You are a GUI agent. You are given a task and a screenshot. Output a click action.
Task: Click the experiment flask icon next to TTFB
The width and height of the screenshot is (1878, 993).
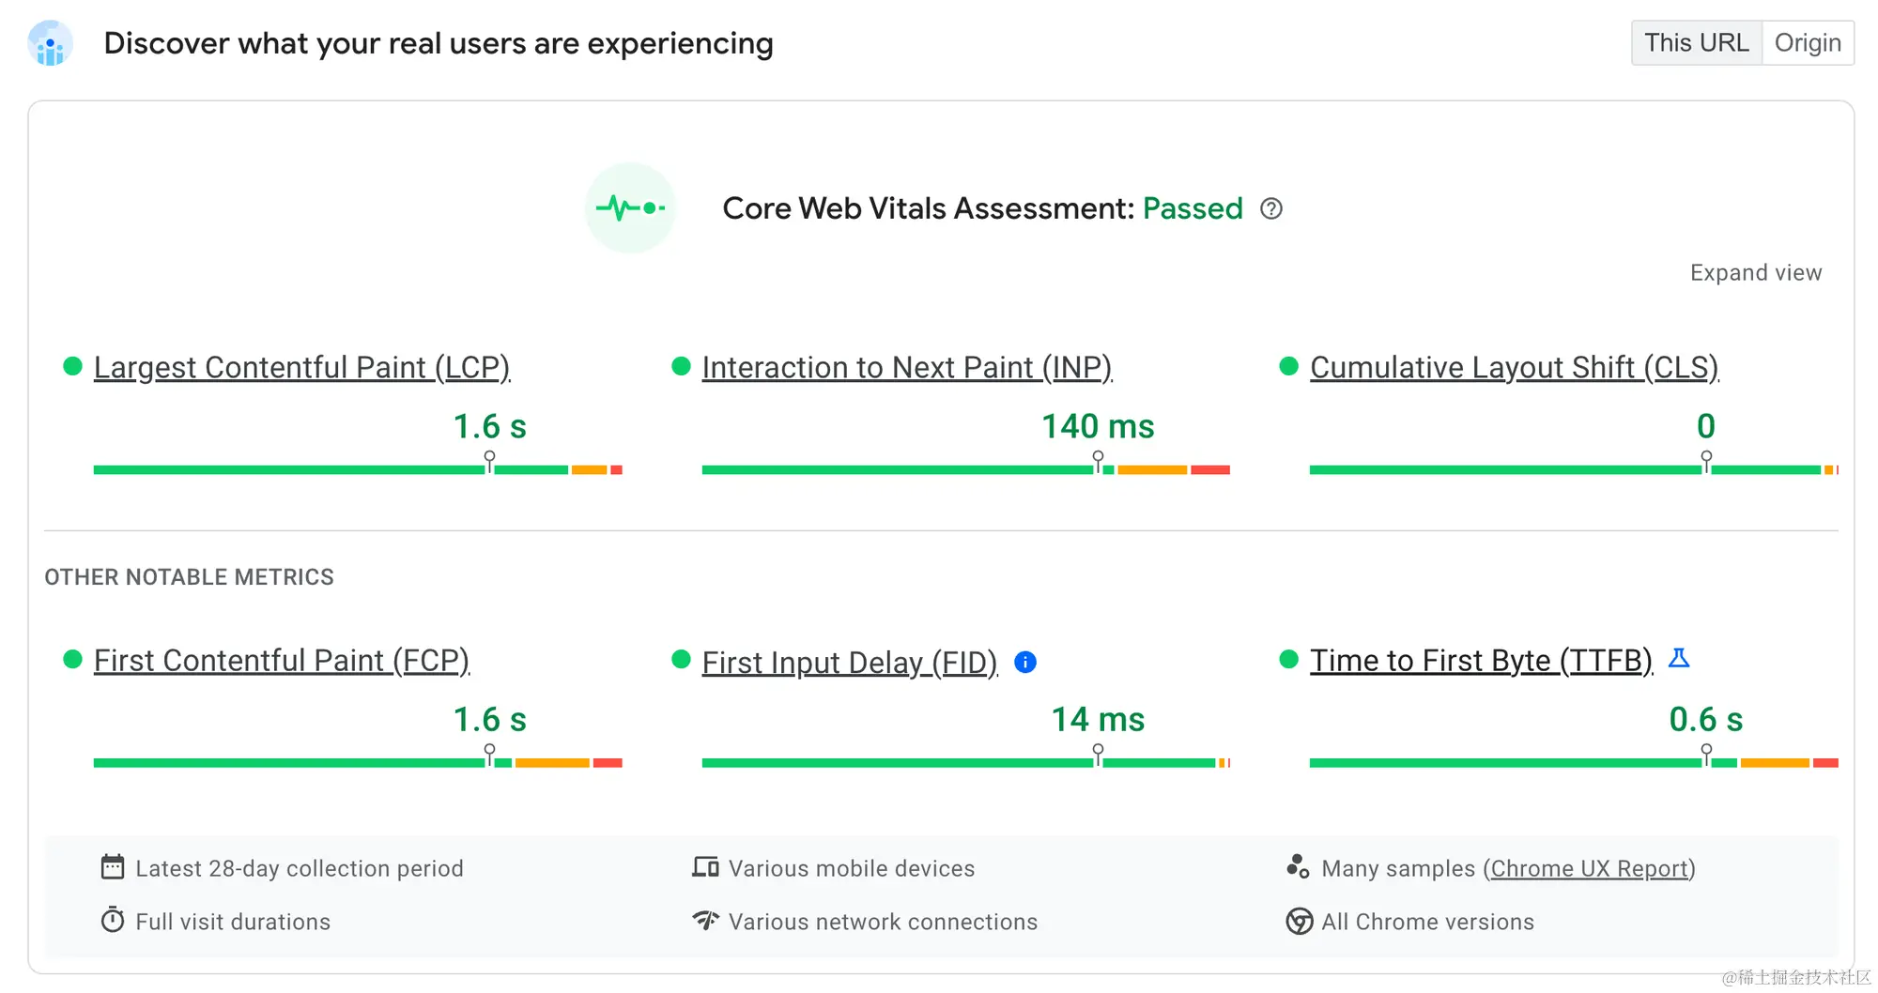pos(1679,658)
